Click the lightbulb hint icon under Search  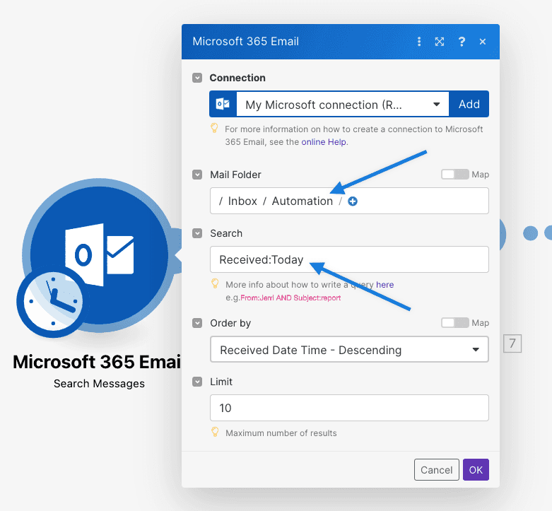pyautogui.click(x=215, y=283)
